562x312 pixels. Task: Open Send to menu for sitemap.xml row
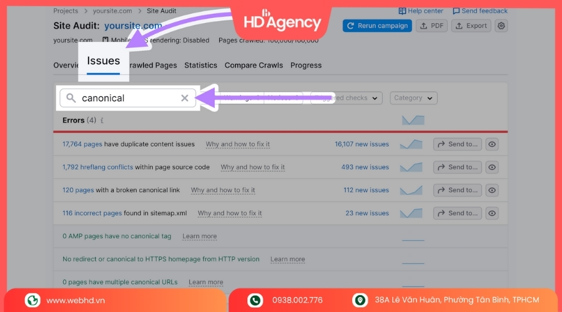pos(458,213)
